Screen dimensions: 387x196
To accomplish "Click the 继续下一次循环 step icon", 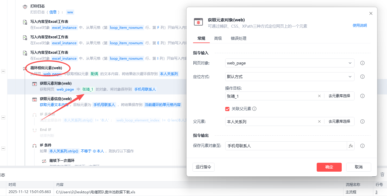I will tap(44, 161).
